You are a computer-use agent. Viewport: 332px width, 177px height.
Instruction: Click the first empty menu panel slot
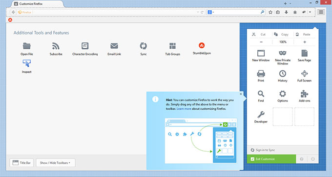[x=283, y=117]
